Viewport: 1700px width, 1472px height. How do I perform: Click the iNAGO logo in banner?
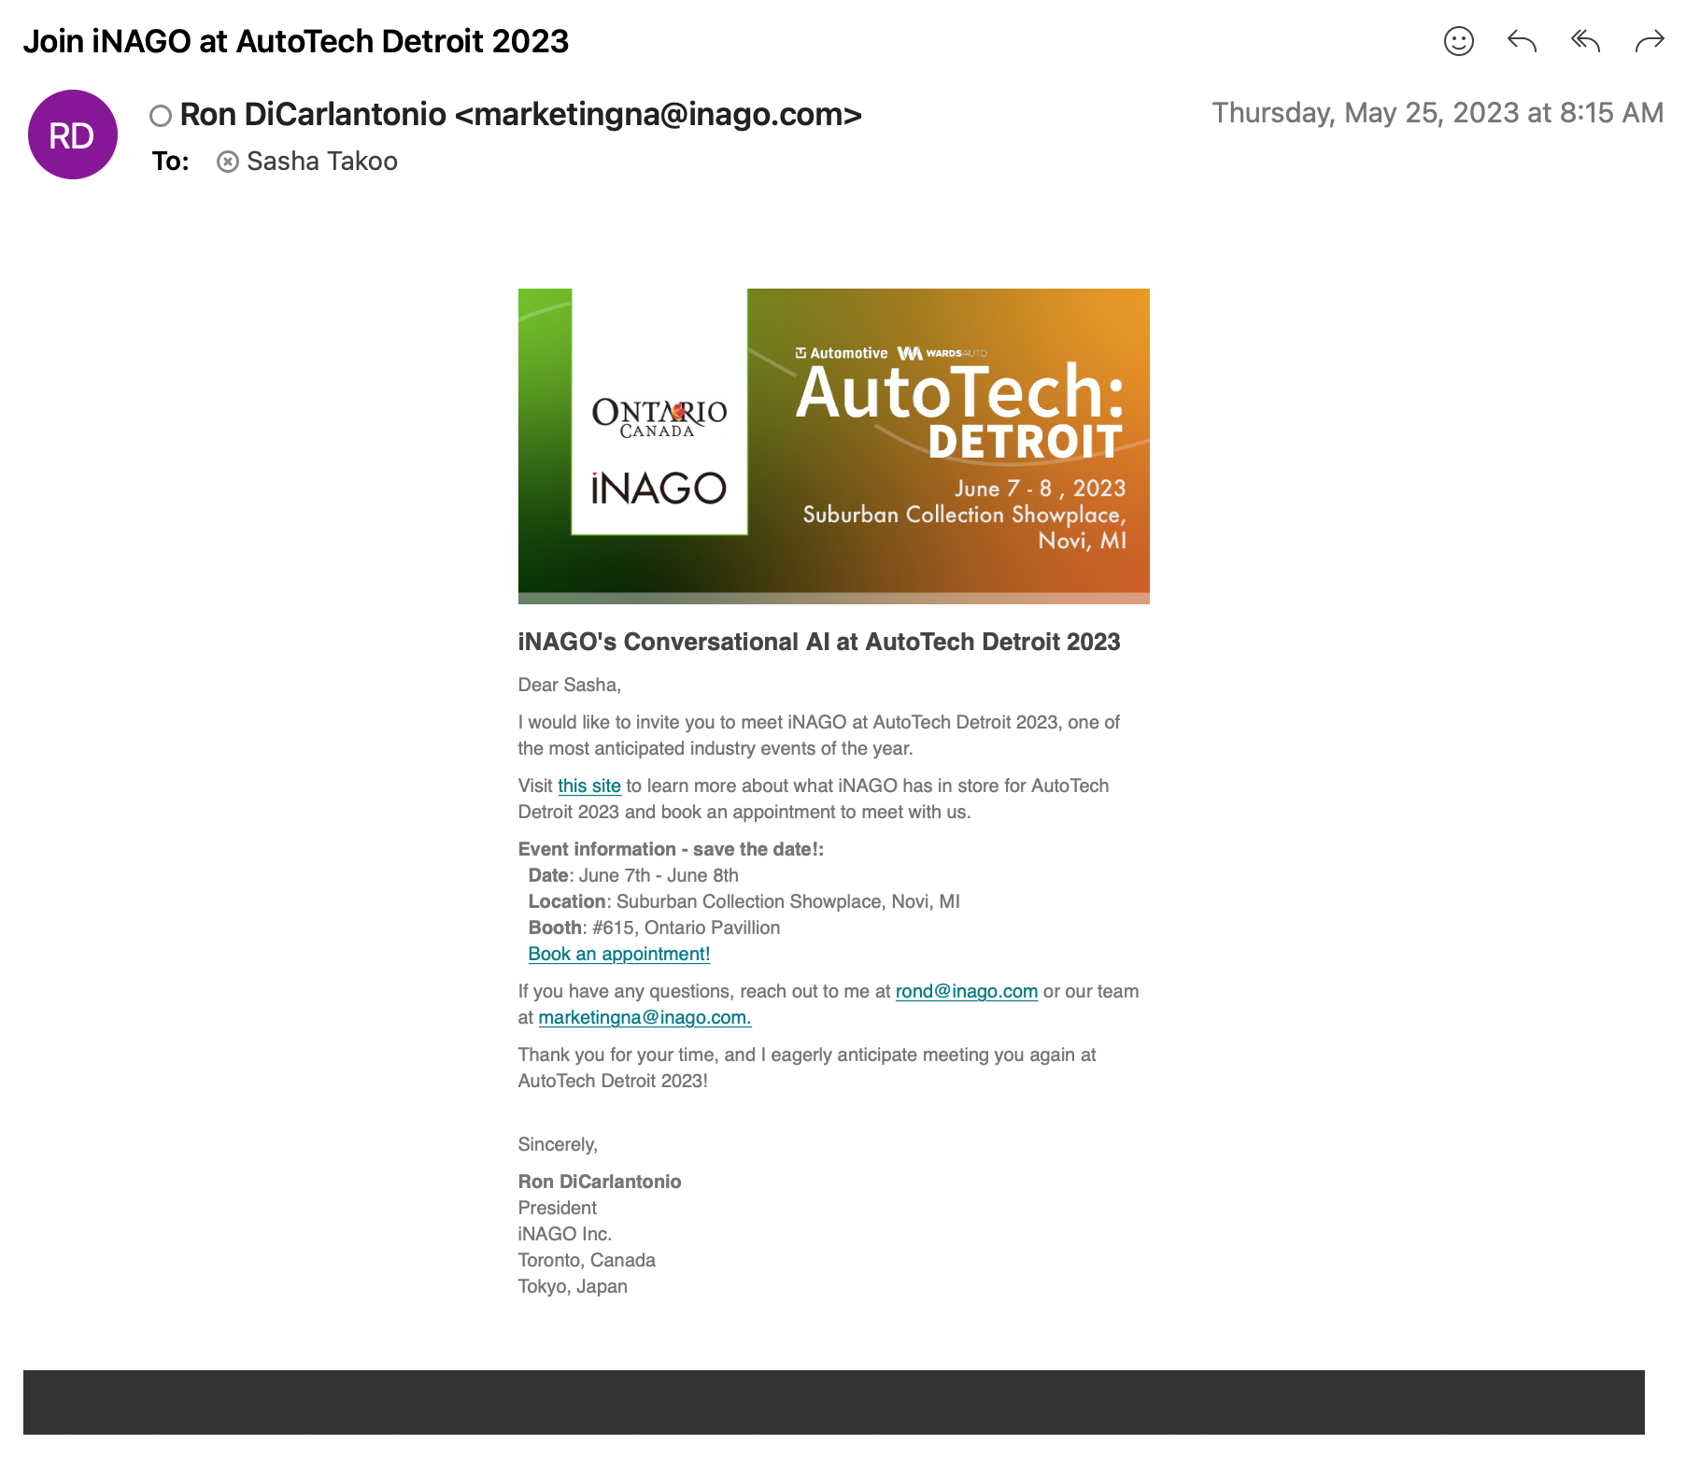pyautogui.click(x=659, y=488)
